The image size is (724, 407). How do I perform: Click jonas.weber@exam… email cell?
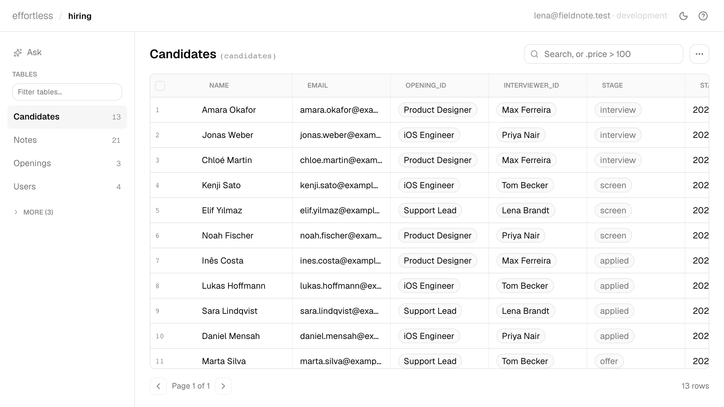tap(340, 135)
